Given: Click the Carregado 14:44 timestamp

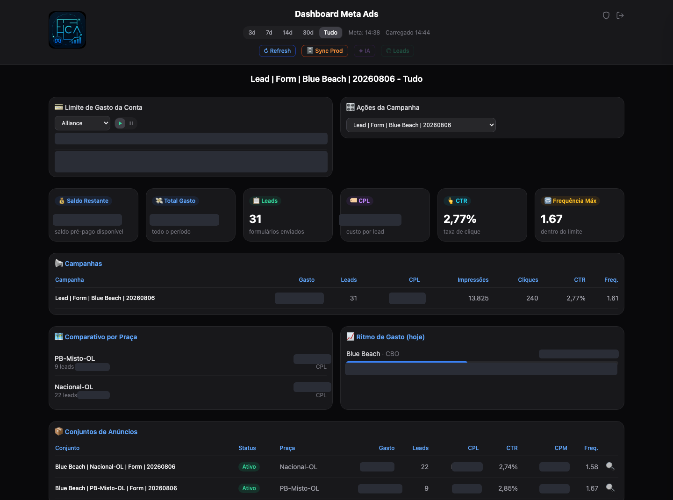Looking at the screenshot, I should tap(408, 33).
